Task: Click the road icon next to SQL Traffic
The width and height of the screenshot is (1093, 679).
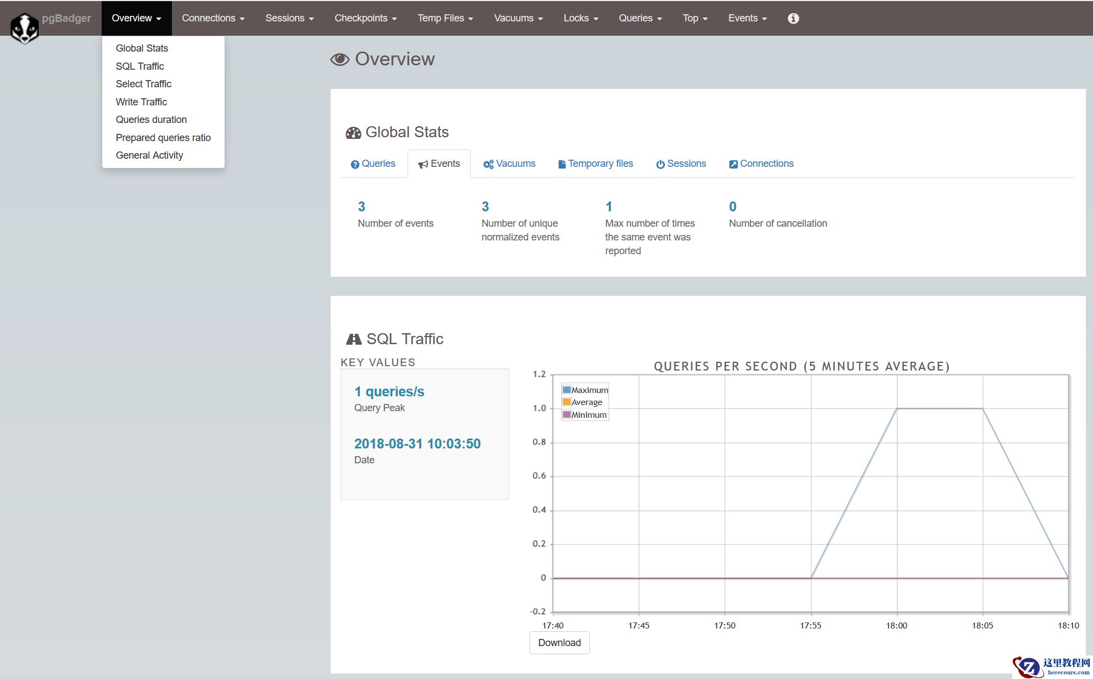Action: pyautogui.click(x=354, y=339)
